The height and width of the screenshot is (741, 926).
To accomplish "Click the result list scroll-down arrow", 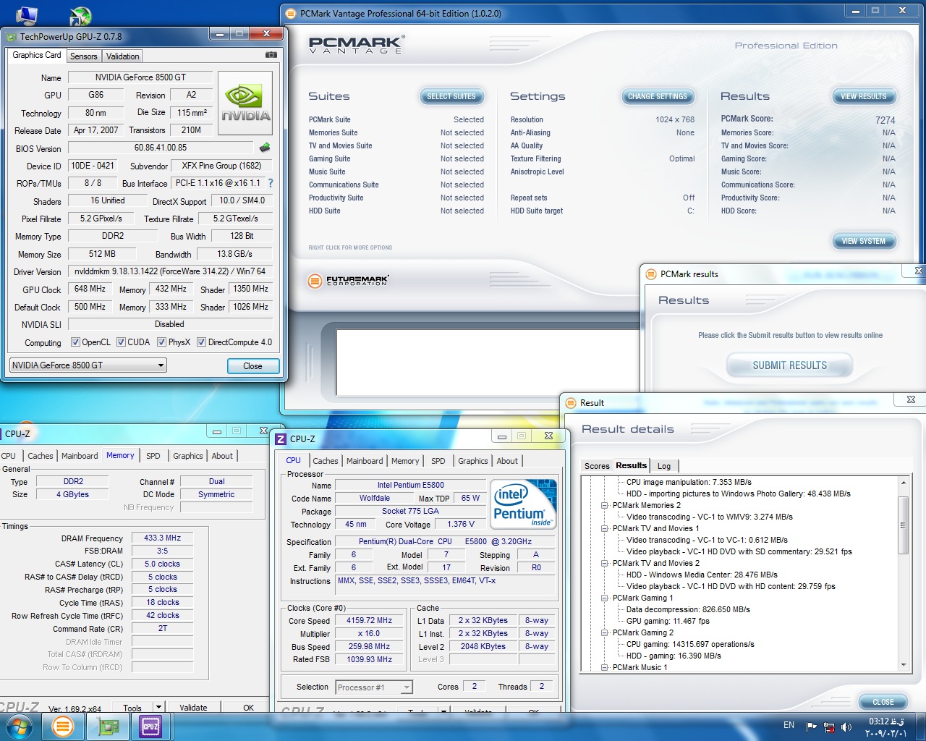I will 903,665.
